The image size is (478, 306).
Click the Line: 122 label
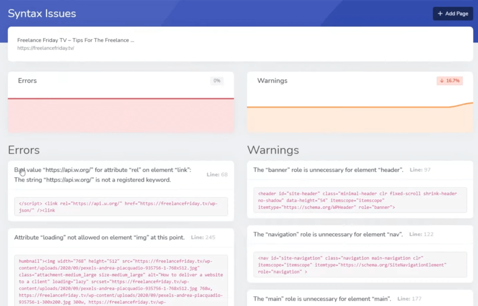coord(422,234)
